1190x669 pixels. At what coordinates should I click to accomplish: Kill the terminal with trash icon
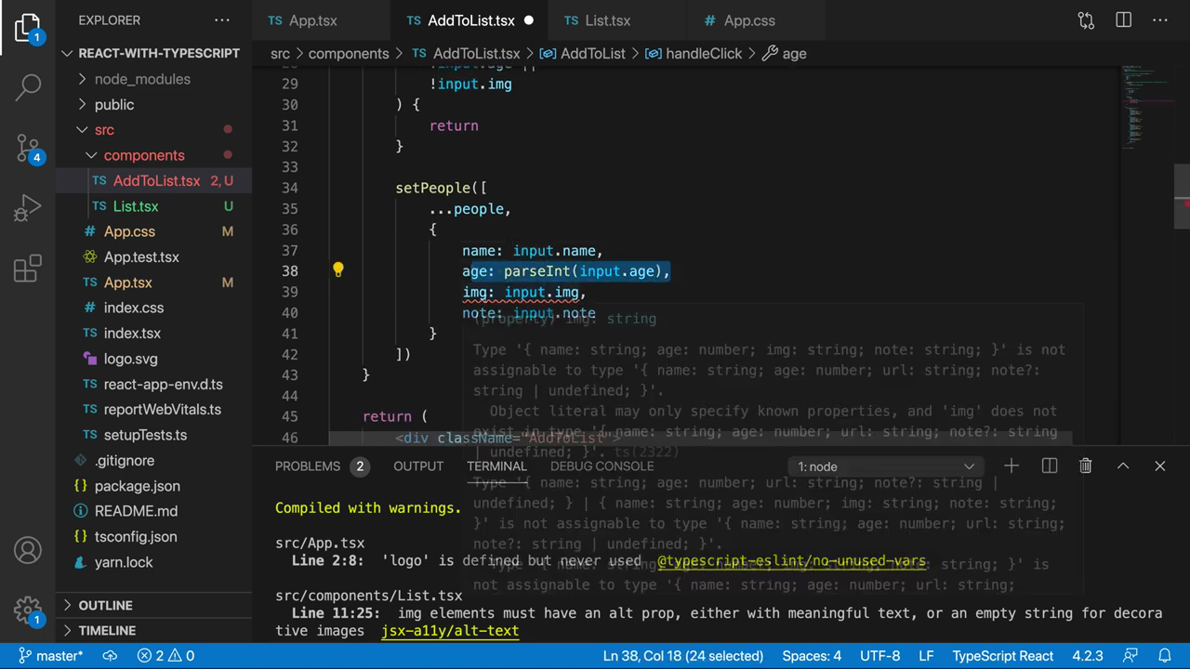[1086, 466]
